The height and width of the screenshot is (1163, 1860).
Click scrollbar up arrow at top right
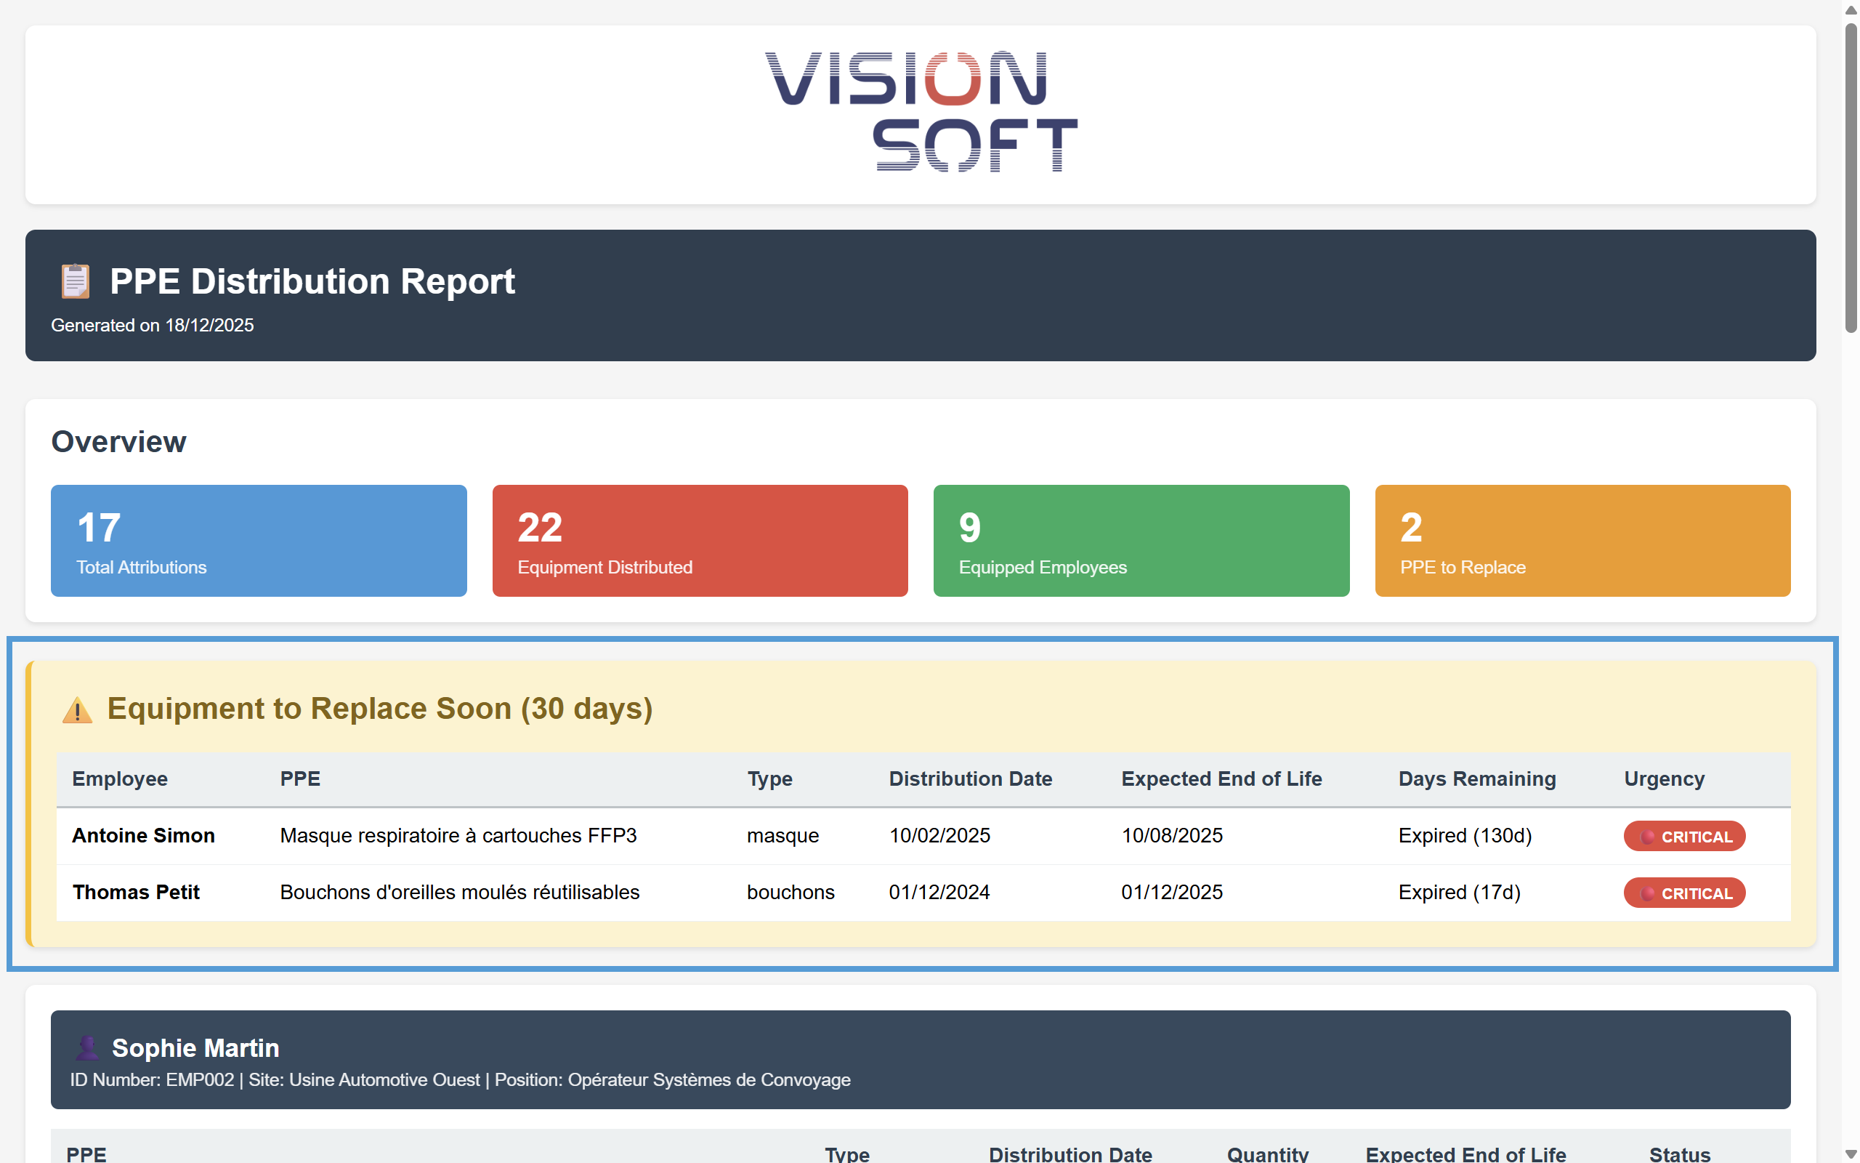point(1851,11)
